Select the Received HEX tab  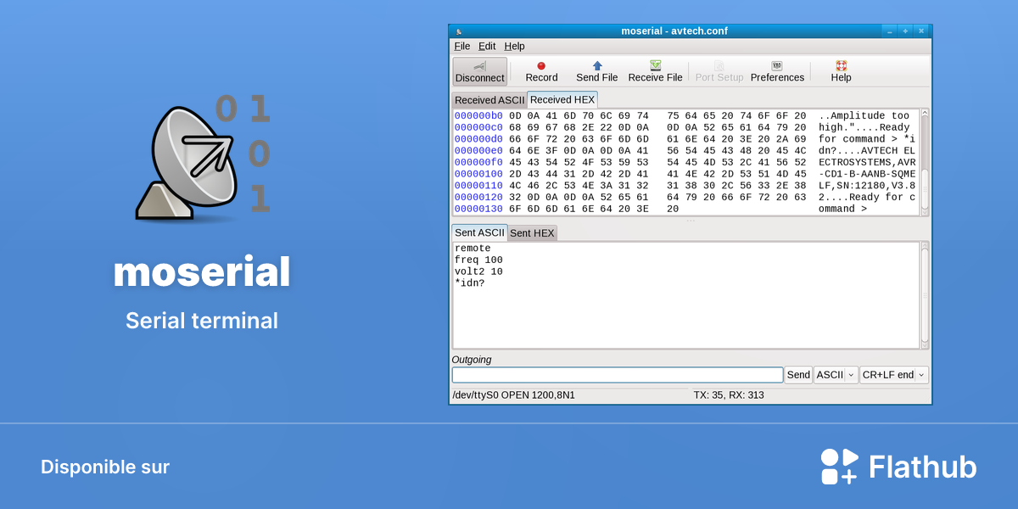[562, 99]
